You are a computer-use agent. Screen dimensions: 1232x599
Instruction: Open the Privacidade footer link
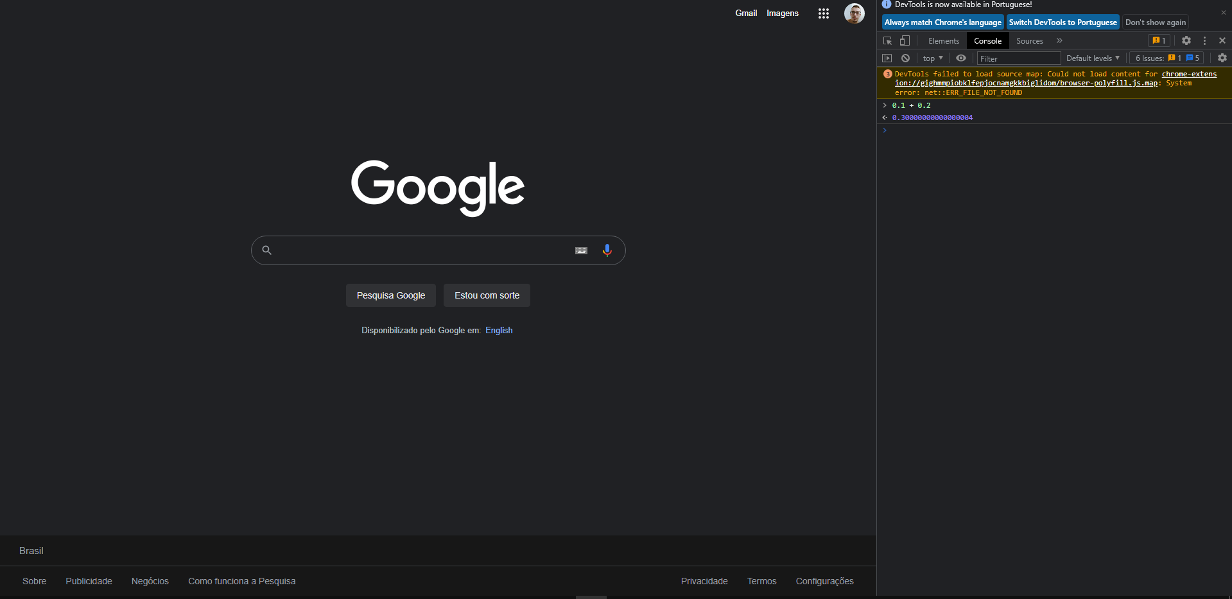click(704, 581)
